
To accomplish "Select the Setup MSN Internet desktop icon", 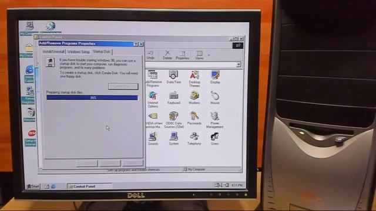I will click(x=31, y=138).
